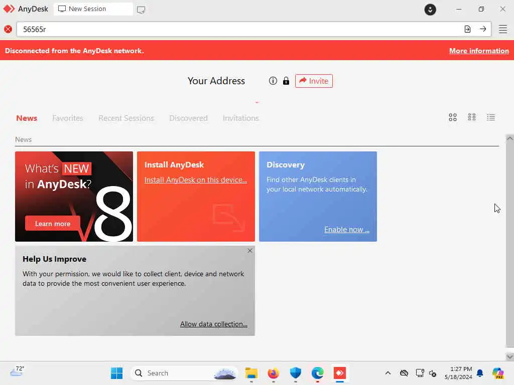
Task: Open Windows Security shield icon in taskbar
Action: (295, 373)
